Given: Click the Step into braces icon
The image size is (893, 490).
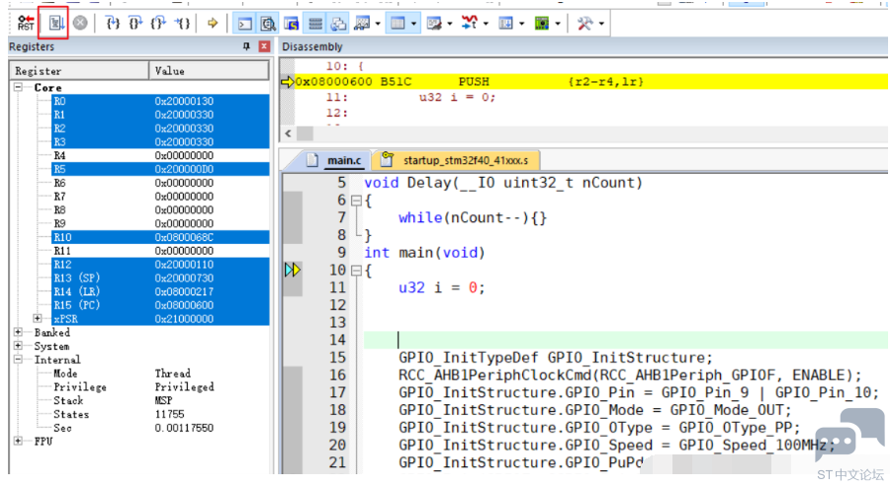Looking at the screenshot, I should [x=113, y=24].
